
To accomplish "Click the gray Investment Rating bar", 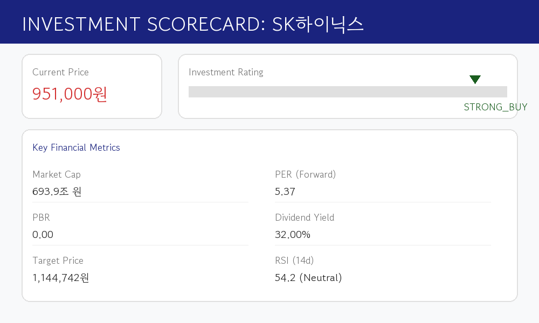I will pos(348,92).
